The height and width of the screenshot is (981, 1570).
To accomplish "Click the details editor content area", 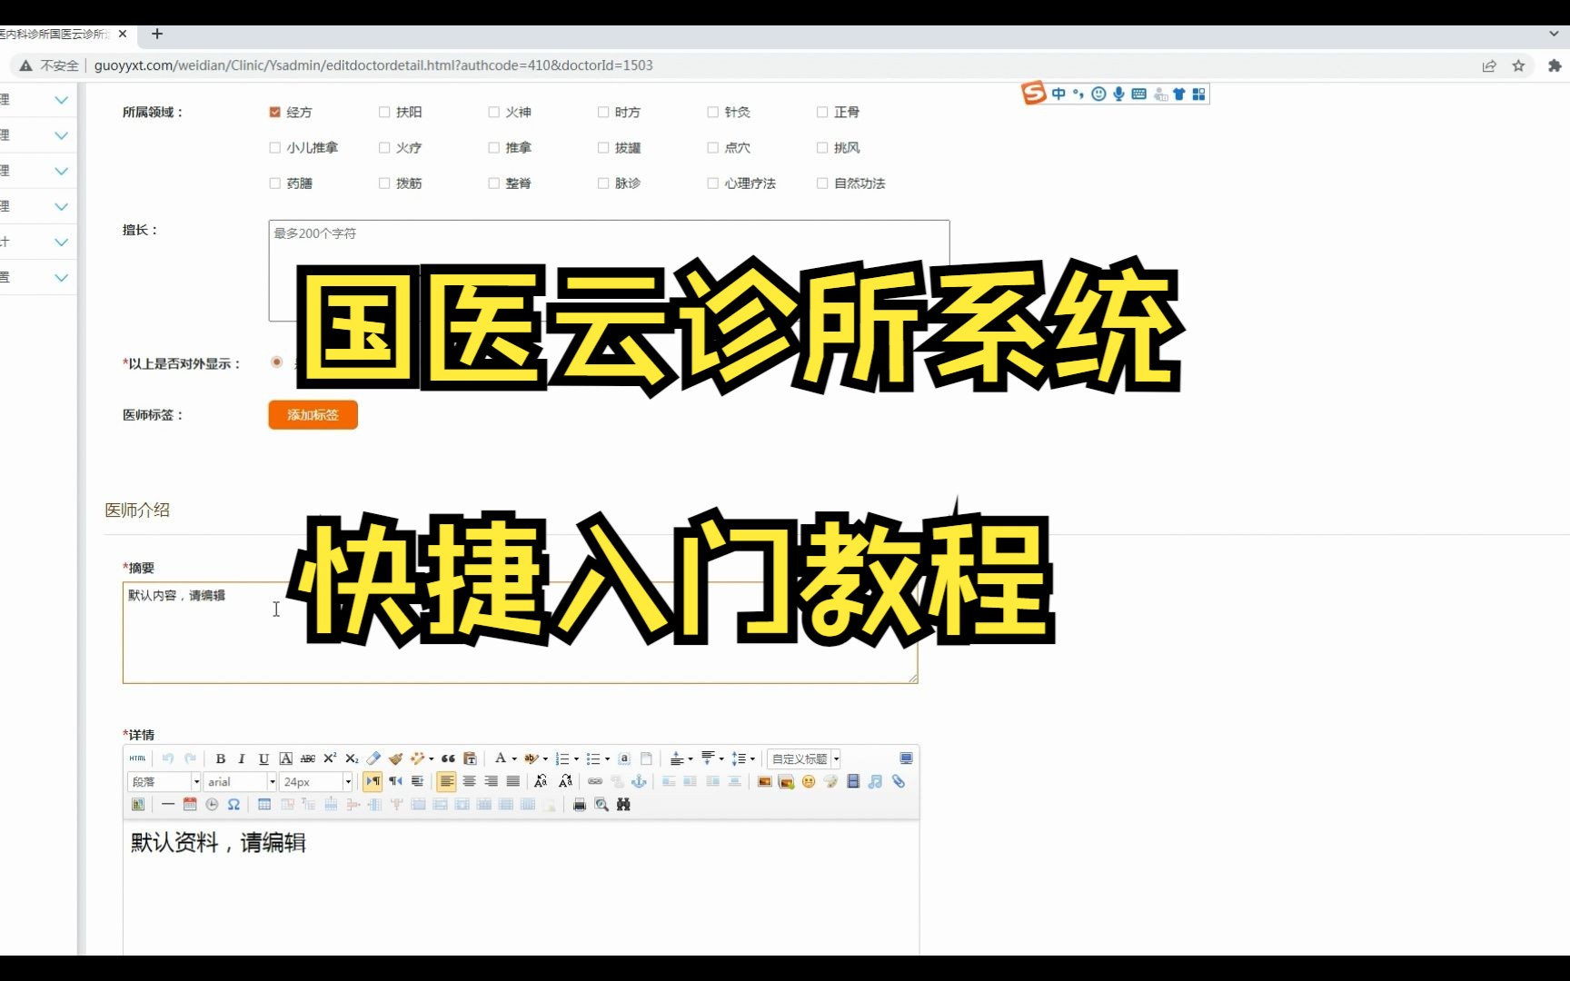I will click(x=522, y=888).
